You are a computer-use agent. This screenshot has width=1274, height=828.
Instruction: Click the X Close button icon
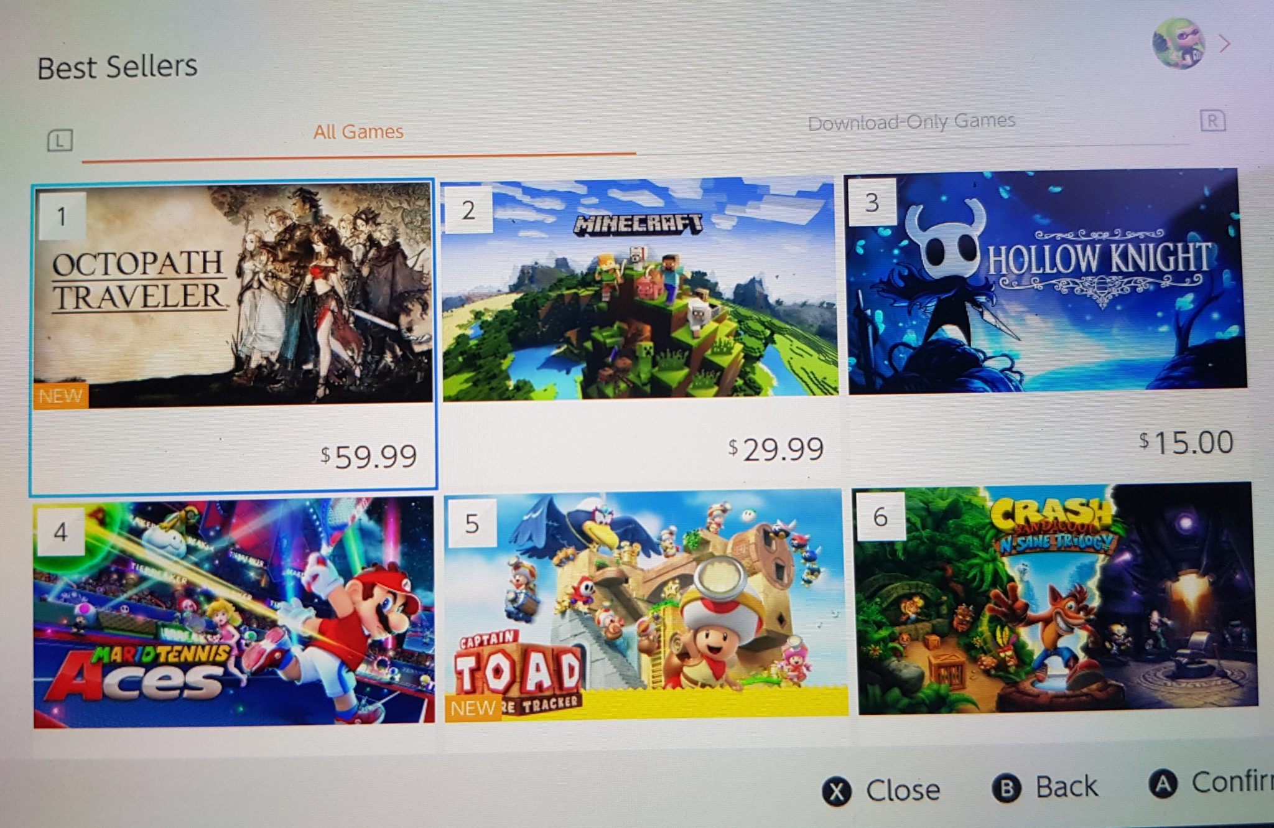point(837,792)
